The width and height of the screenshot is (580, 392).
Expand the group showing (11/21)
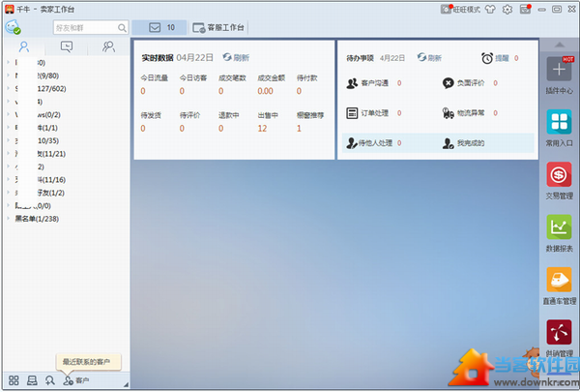click(8, 153)
